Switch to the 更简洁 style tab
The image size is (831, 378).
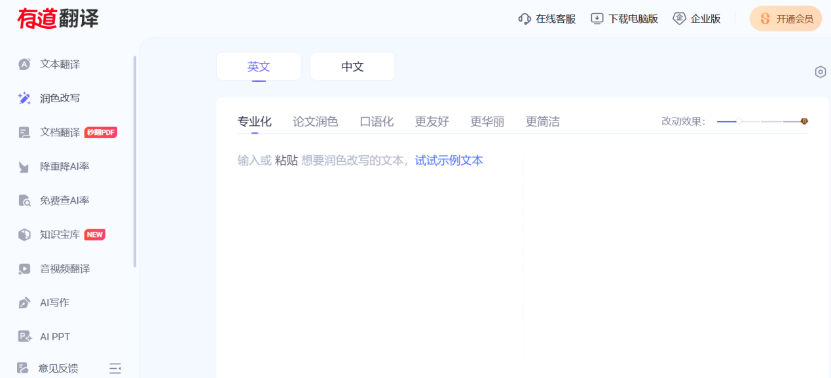(543, 121)
